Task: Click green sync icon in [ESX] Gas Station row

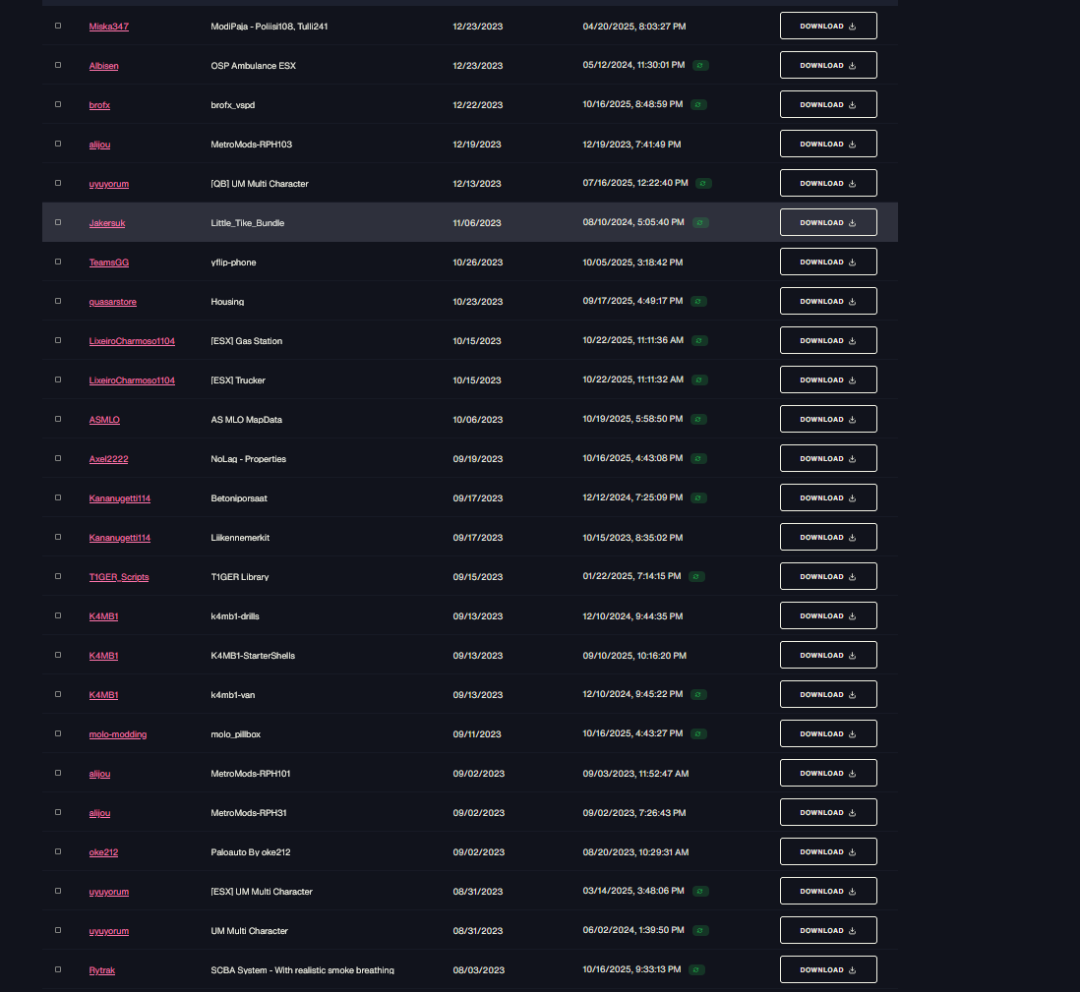Action: point(699,340)
